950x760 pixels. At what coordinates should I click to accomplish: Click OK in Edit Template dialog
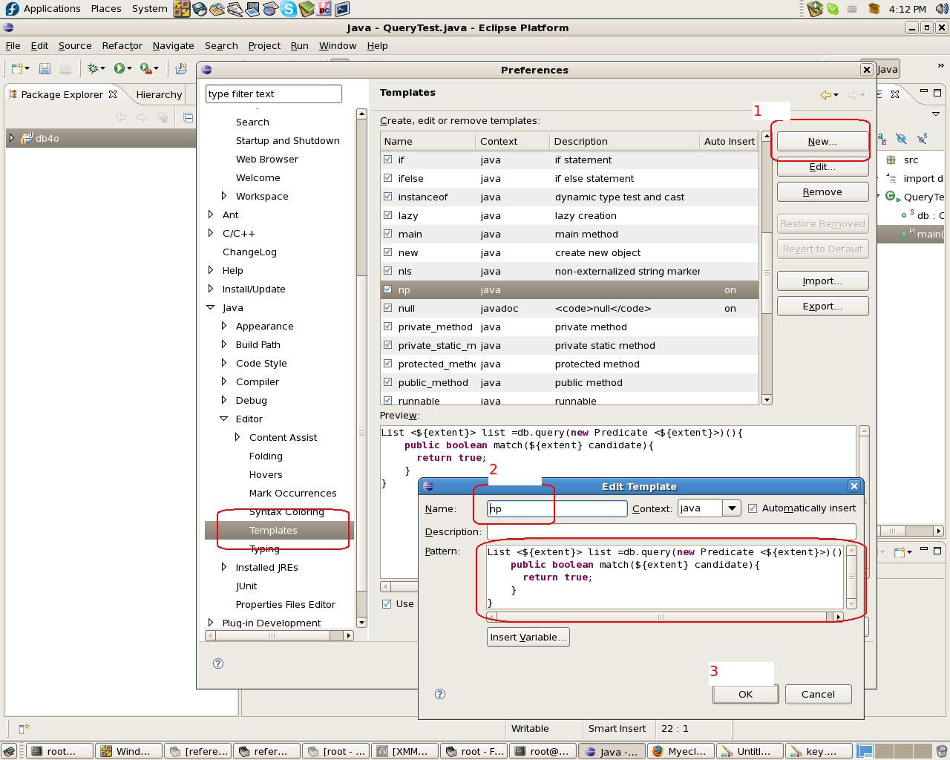click(745, 694)
